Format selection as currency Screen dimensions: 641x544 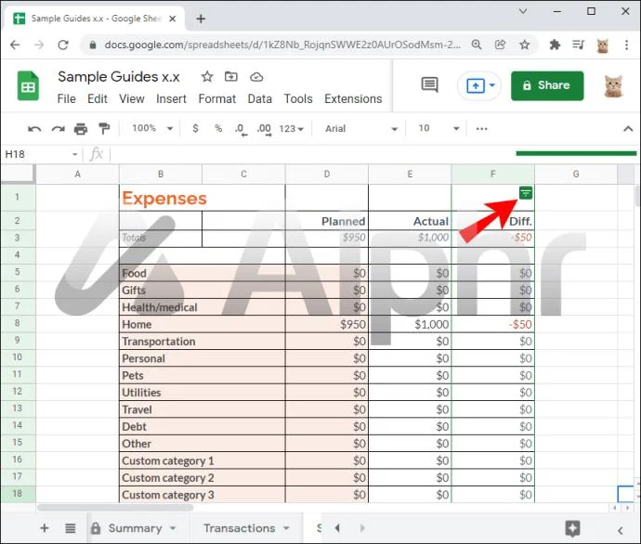pyautogui.click(x=195, y=129)
